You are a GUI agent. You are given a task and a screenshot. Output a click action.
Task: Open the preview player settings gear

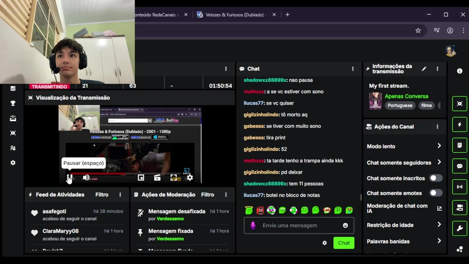[x=190, y=178]
